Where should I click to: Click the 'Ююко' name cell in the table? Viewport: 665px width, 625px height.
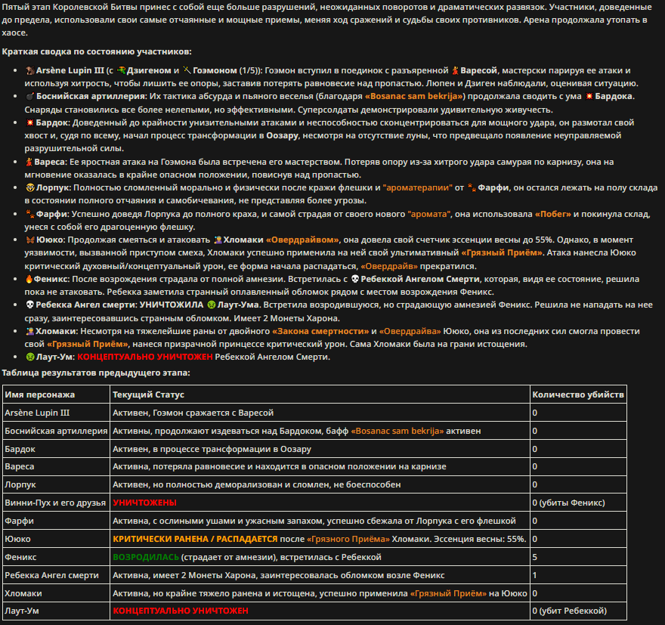click(x=56, y=540)
